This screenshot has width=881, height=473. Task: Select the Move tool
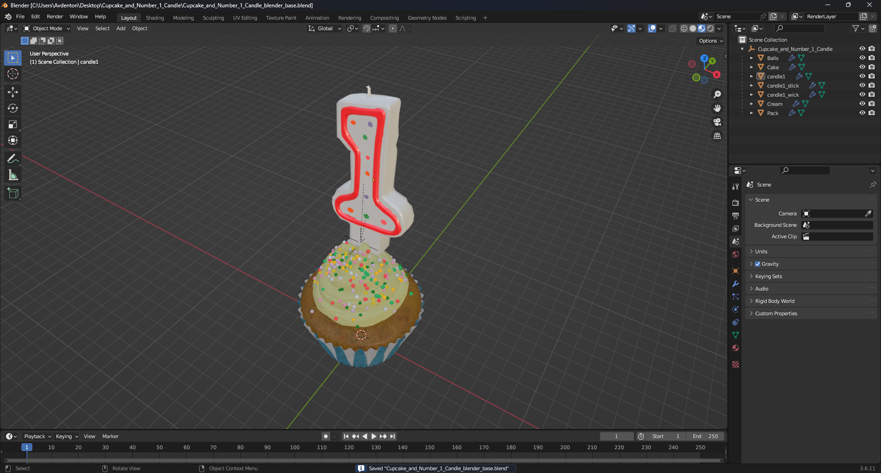coord(13,92)
